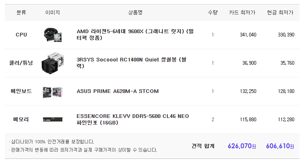This screenshot has height=163, width=304.
Task: Select the 메모리 category label
Action: [x=21, y=119]
